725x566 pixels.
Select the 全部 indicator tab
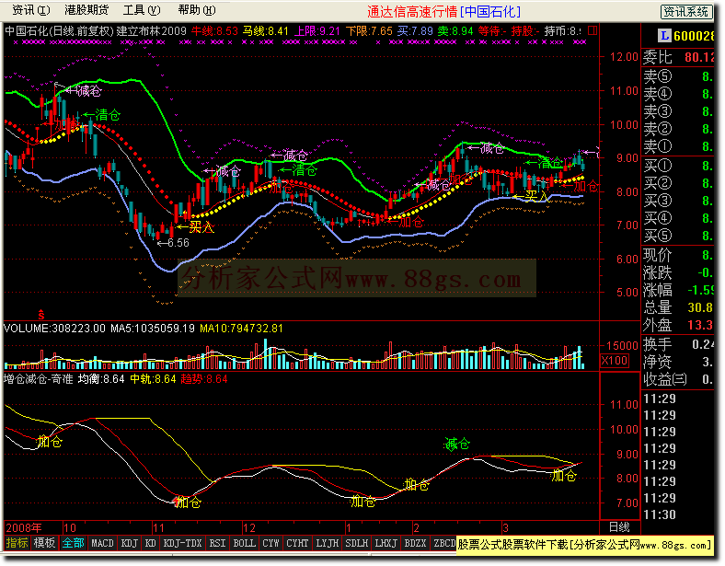[x=73, y=543]
